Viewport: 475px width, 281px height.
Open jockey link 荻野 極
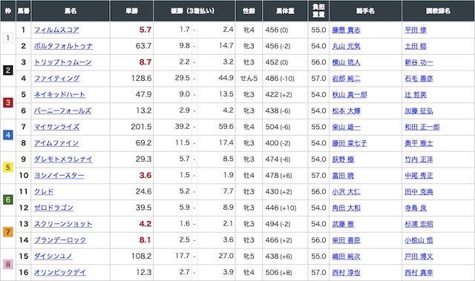[343, 159]
